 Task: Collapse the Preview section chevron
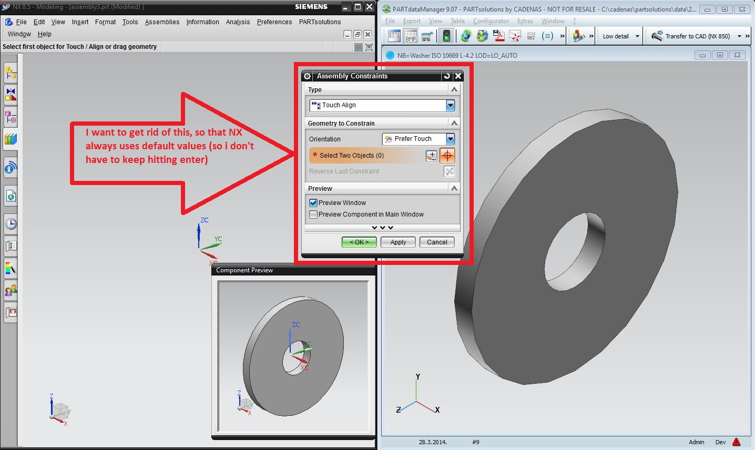click(x=454, y=188)
